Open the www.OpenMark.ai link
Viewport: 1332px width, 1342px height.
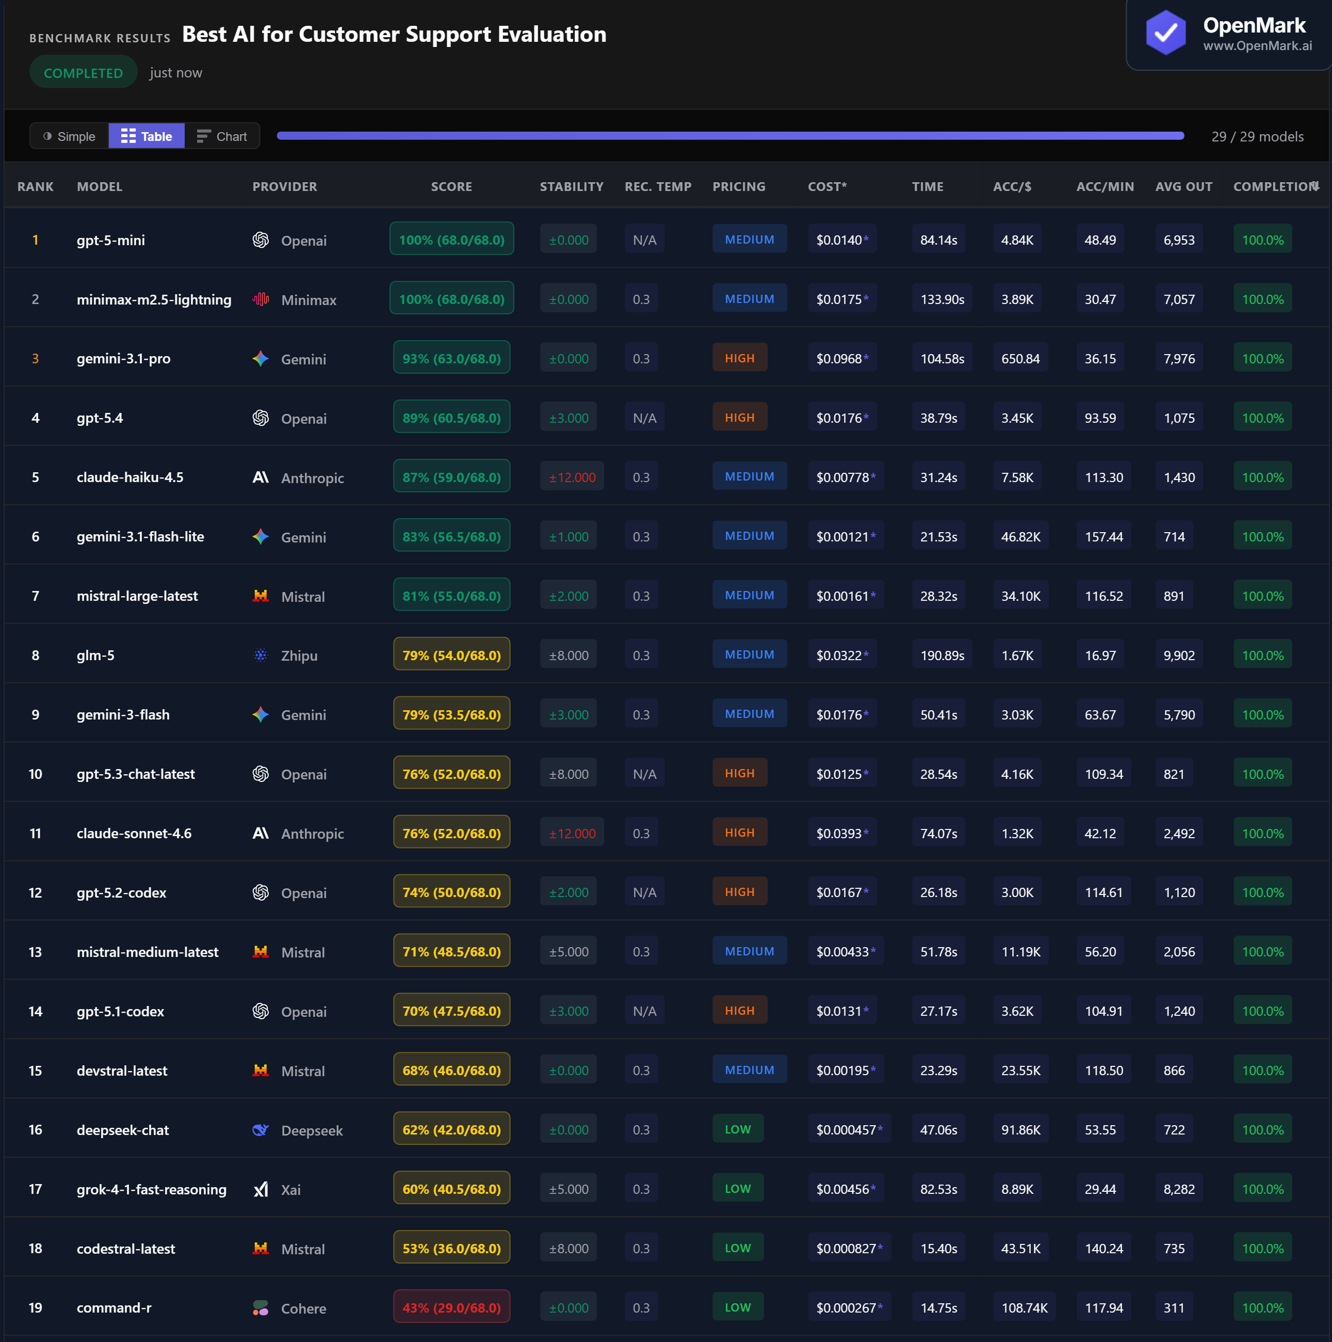(1258, 44)
